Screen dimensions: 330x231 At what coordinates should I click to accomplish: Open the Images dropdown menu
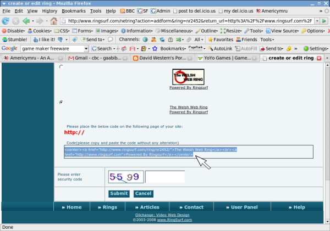coord(107,31)
